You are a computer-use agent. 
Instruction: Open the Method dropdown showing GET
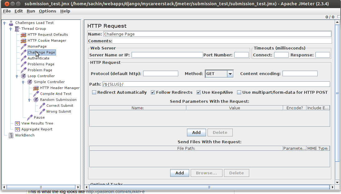tap(230, 73)
